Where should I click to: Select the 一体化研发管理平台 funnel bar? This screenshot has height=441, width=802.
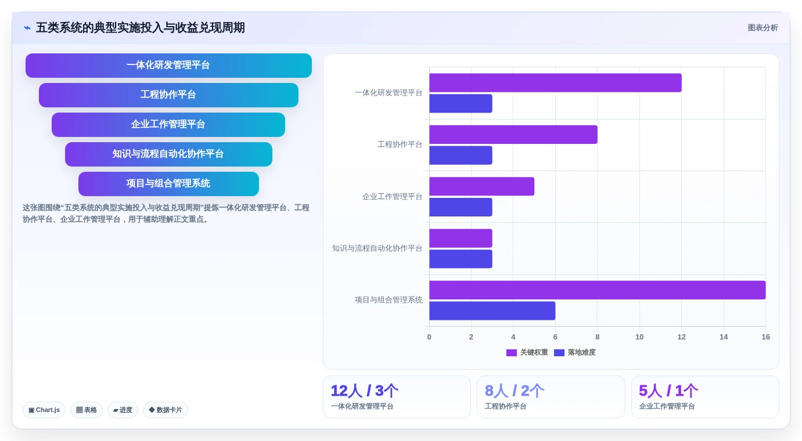pyautogui.click(x=168, y=66)
